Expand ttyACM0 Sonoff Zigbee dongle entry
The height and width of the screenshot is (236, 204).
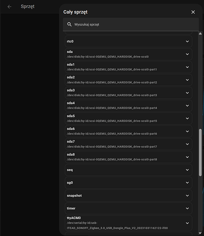coord(129,223)
